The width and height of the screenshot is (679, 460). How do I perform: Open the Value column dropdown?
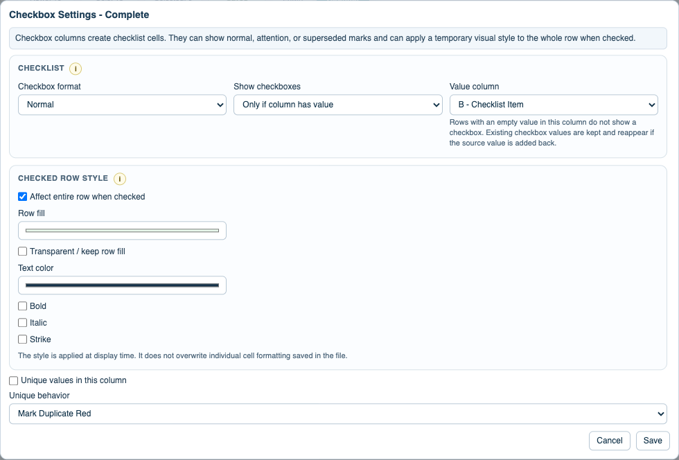[x=554, y=105]
